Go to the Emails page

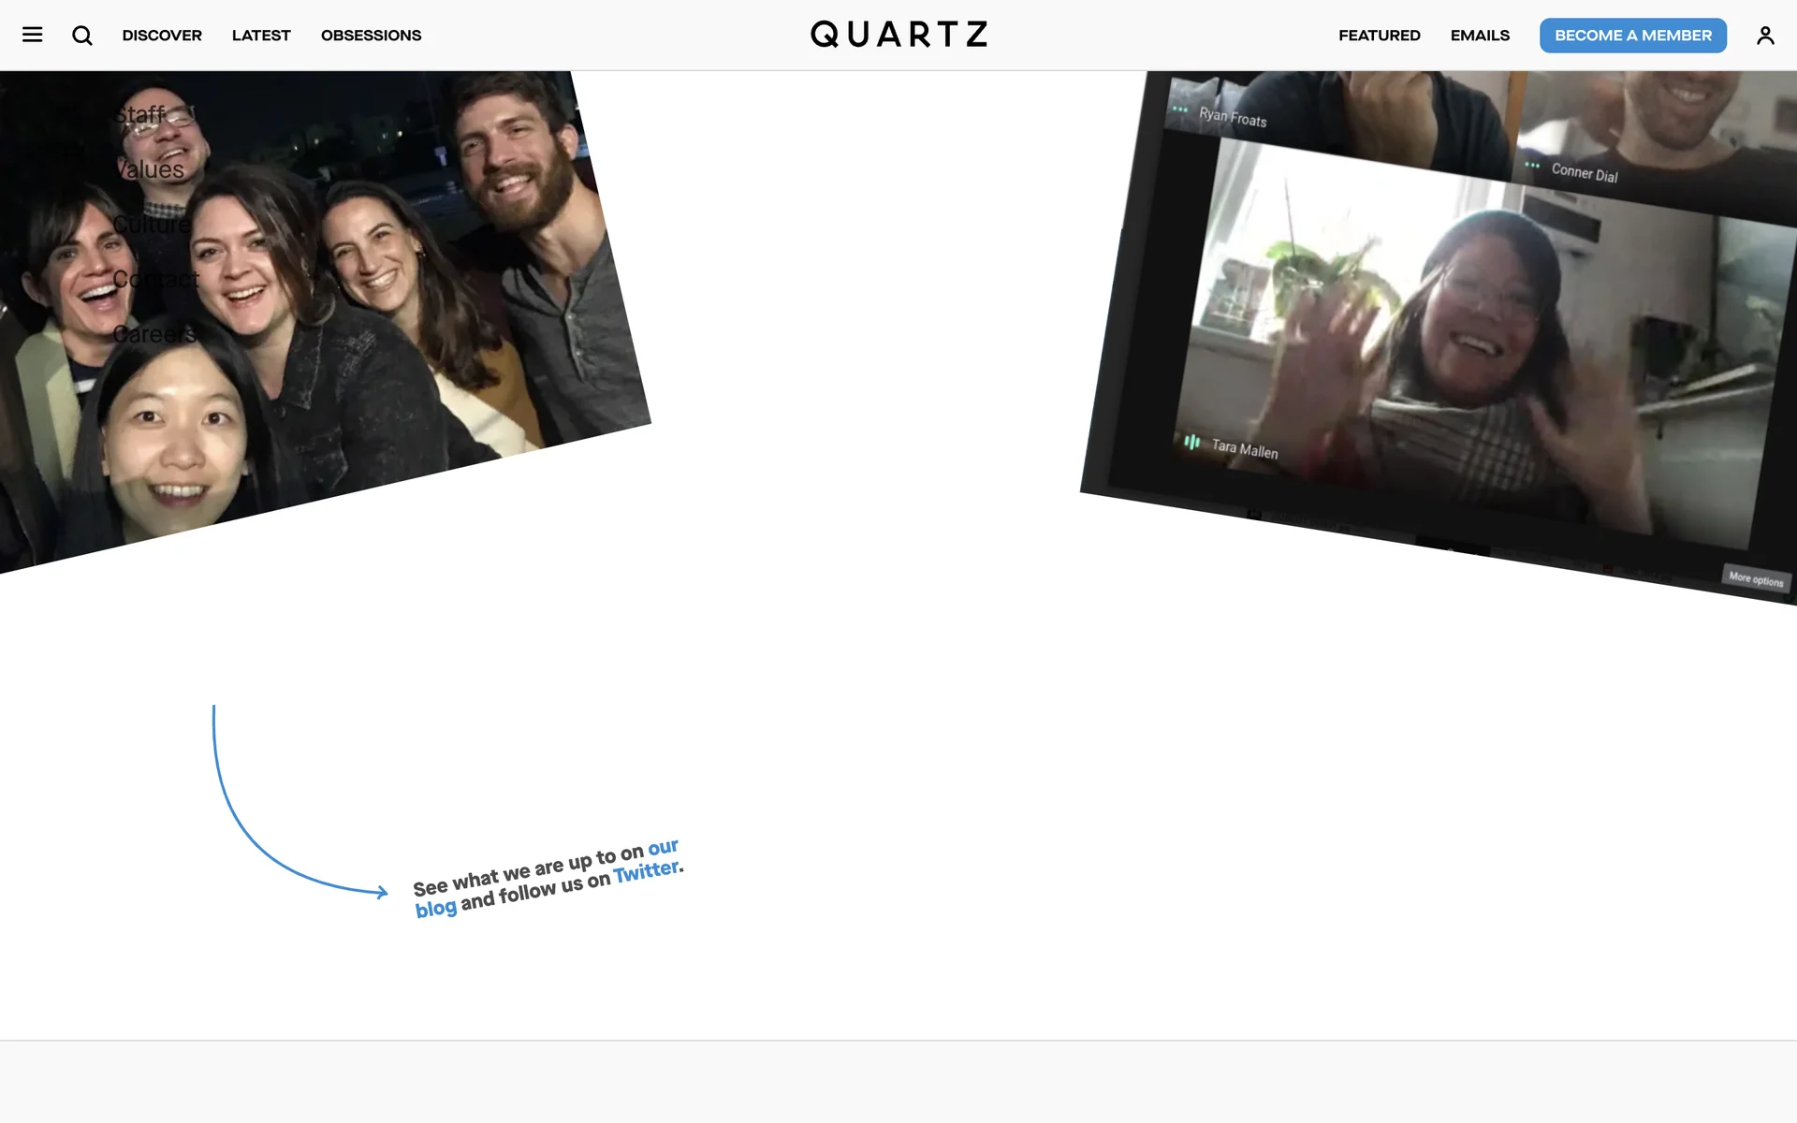1480,36
